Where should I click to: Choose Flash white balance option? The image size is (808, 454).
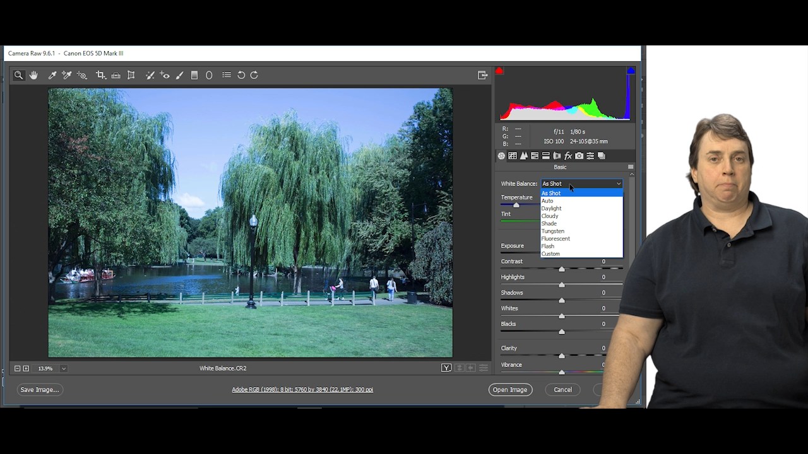[x=581, y=246]
